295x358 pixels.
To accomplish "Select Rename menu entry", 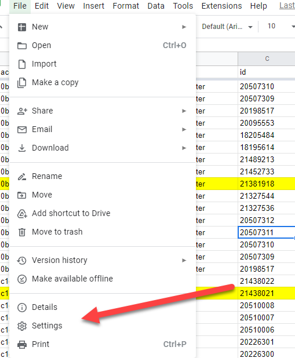I will 103,177.
